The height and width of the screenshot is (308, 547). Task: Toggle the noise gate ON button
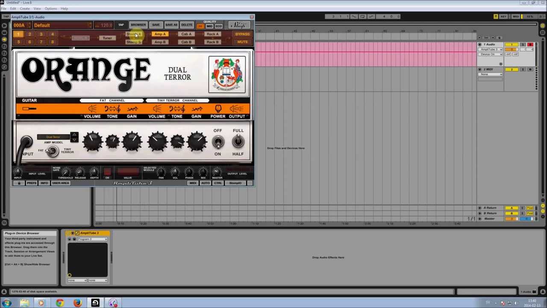pyautogui.click(x=107, y=172)
